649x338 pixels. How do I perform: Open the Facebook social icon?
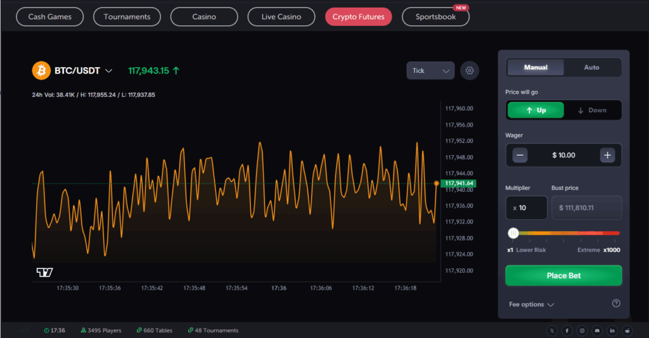click(x=567, y=330)
